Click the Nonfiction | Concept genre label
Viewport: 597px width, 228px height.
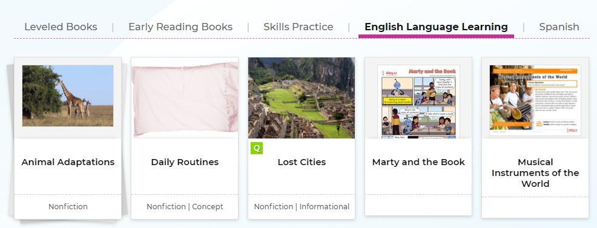185,207
